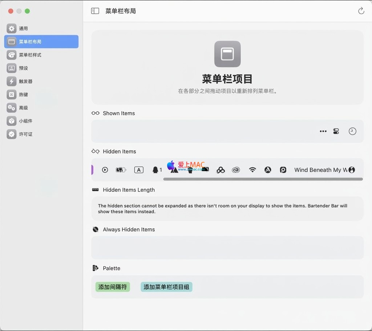The image size is (372, 331).
Task: Open 菜单栏样式 menu bar style section
Action: point(30,55)
